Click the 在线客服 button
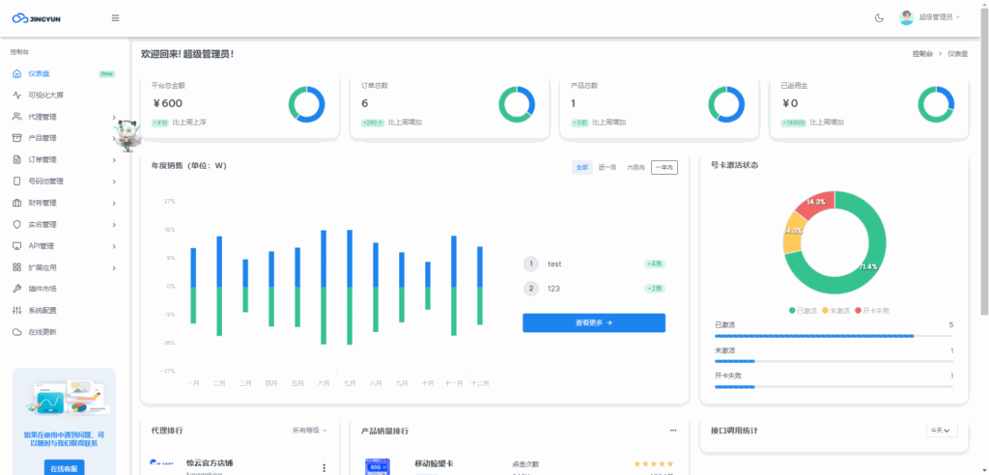Viewport: 989px width, 475px height. click(x=64, y=466)
